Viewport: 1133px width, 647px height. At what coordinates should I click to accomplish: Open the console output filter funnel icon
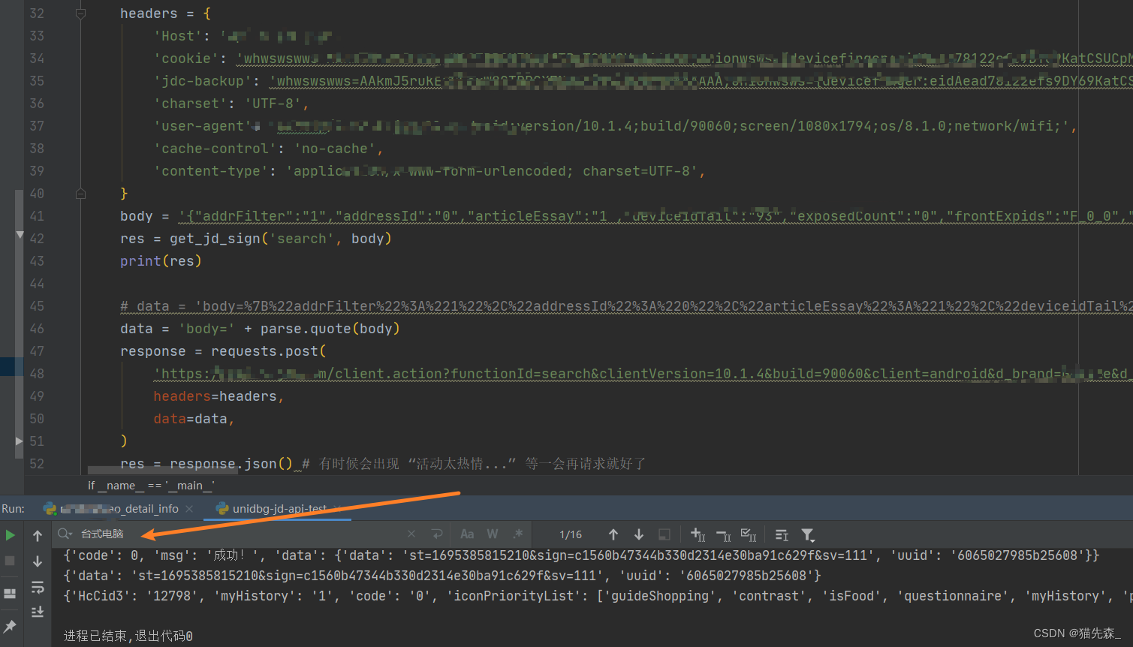coord(808,534)
